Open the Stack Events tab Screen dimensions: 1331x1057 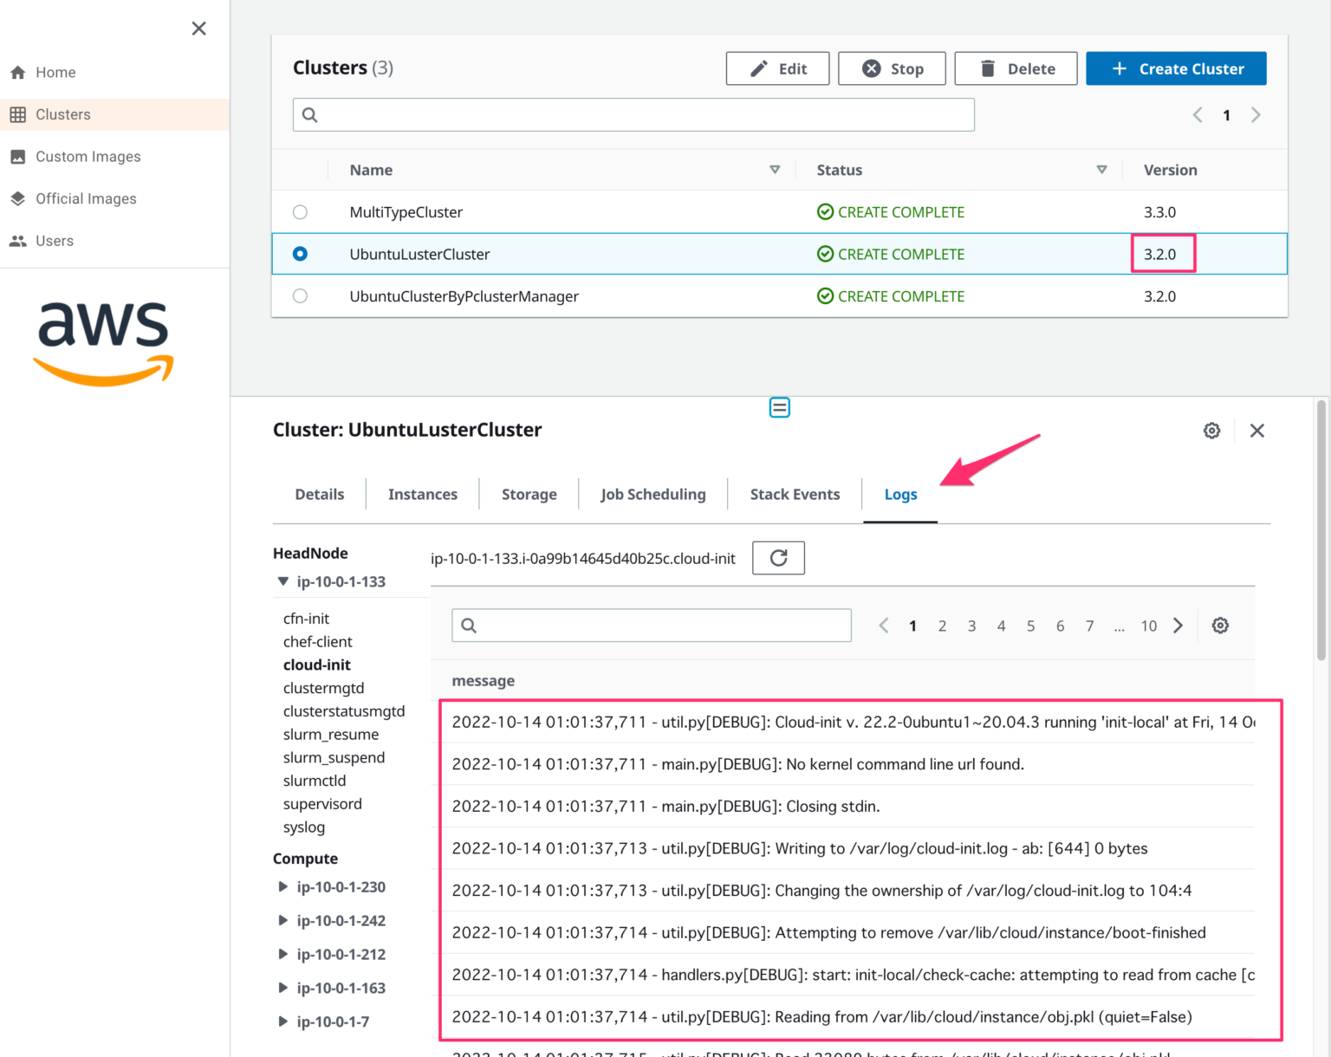(x=795, y=494)
